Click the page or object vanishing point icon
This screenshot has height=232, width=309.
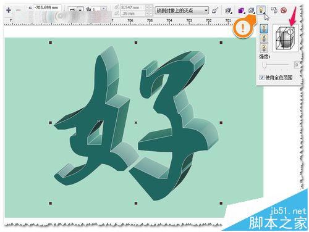point(215,10)
